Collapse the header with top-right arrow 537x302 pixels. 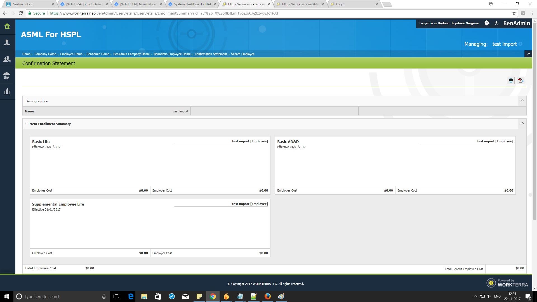point(529,54)
